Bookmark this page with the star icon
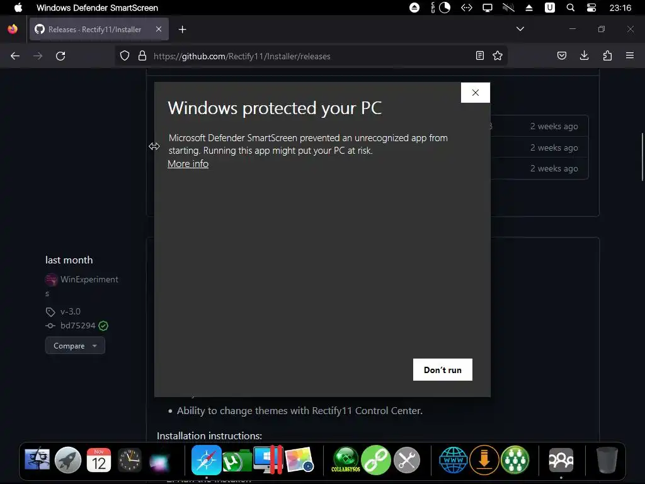The height and width of the screenshot is (484, 645). click(x=498, y=55)
